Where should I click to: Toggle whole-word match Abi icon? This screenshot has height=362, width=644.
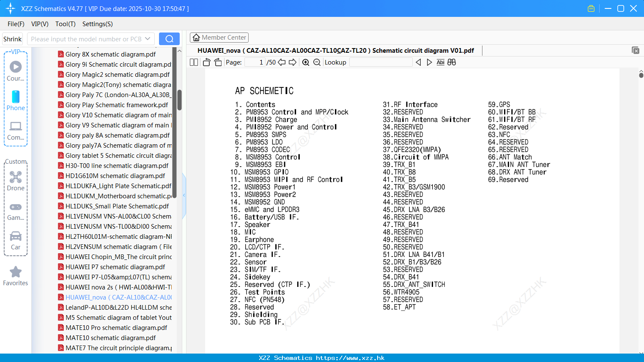[x=440, y=62]
